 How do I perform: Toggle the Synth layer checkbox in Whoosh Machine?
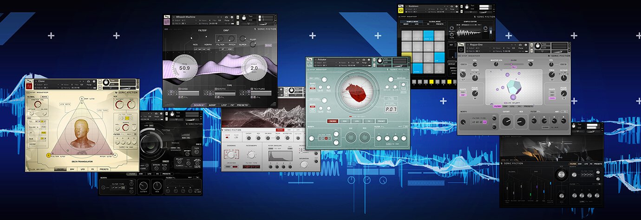[216, 89]
